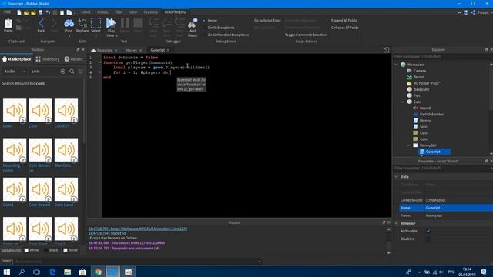Open Find with the binoculars icon
This screenshot has height=277, width=493.
click(69, 23)
